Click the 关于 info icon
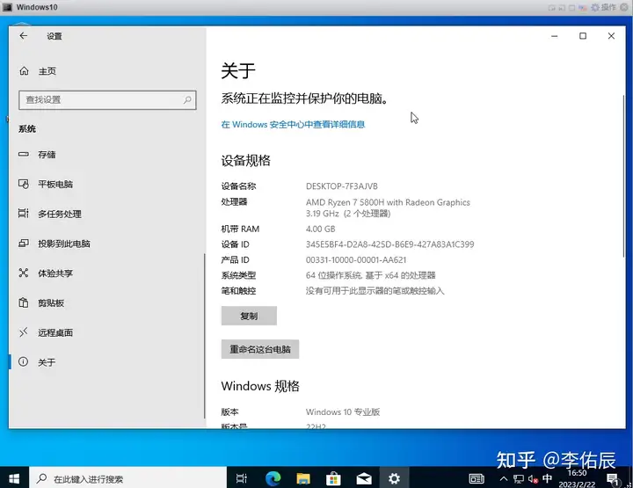 [x=24, y=361]
